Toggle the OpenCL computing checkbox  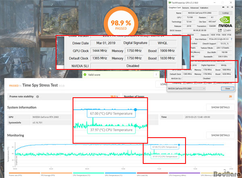coord(184,83)
